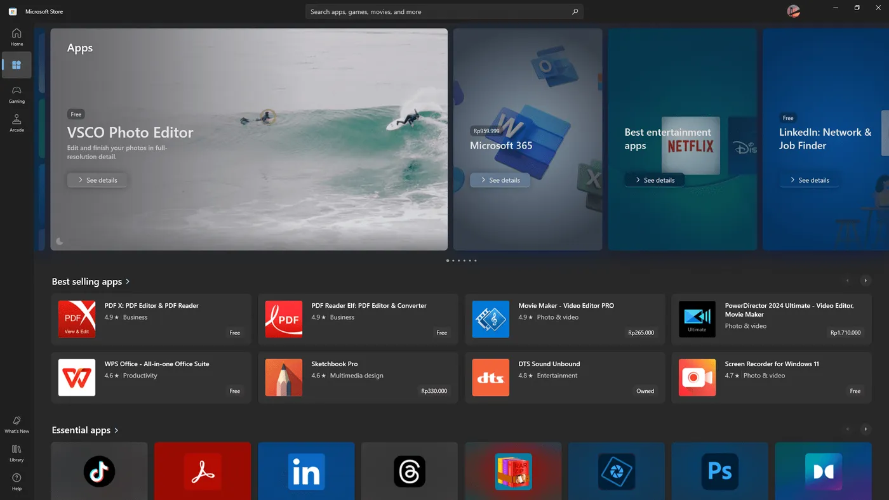The height and width of the screenshot is (500, 889).
Task: Click the Microsoft Store logo icon
Action: [12, 11]
